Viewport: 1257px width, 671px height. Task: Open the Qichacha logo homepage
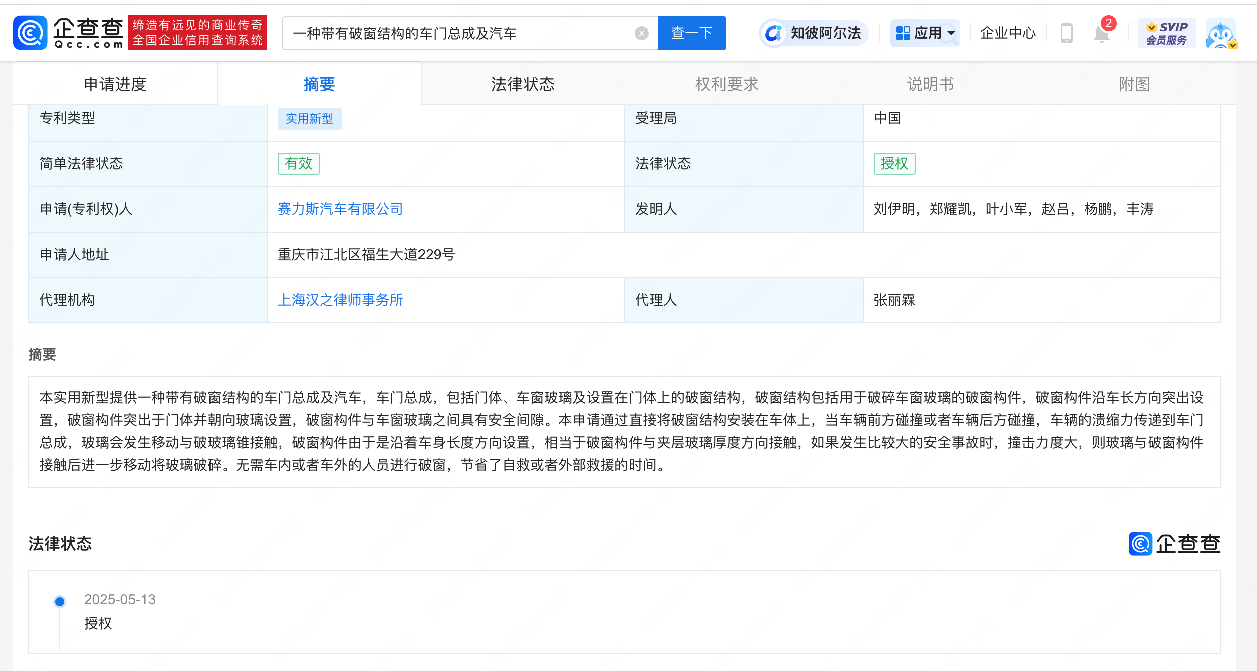pyautogui.click(x=69, y=33)
